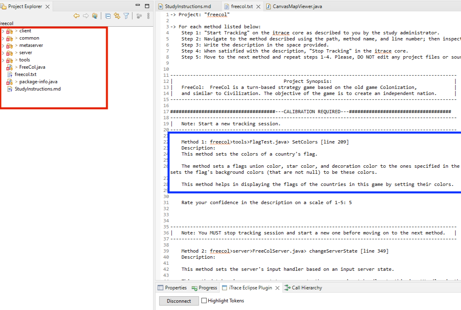The image size is (461, 310).
Task: Close the Project Explorer tab
Action: click(47, 6)
